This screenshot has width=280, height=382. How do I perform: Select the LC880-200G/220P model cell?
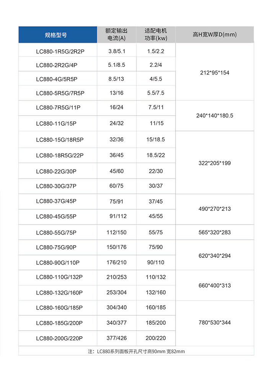59,338
